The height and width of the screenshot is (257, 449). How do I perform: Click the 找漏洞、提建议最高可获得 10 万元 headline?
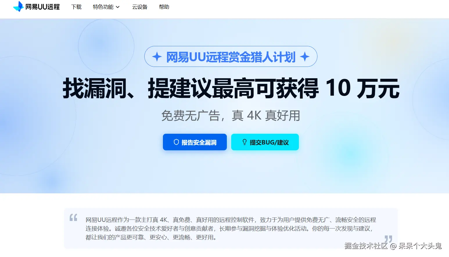point(231,88)
